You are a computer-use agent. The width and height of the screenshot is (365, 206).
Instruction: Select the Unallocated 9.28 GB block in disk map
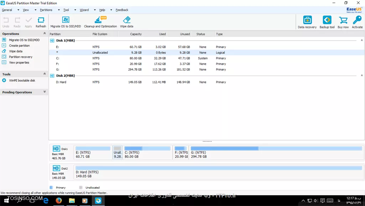point(118,152)
